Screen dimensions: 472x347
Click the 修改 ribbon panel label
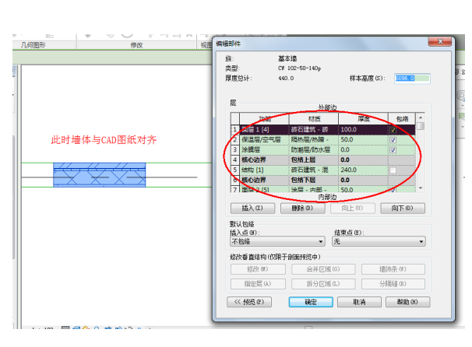pyautogui.click(x=137, y=45)
